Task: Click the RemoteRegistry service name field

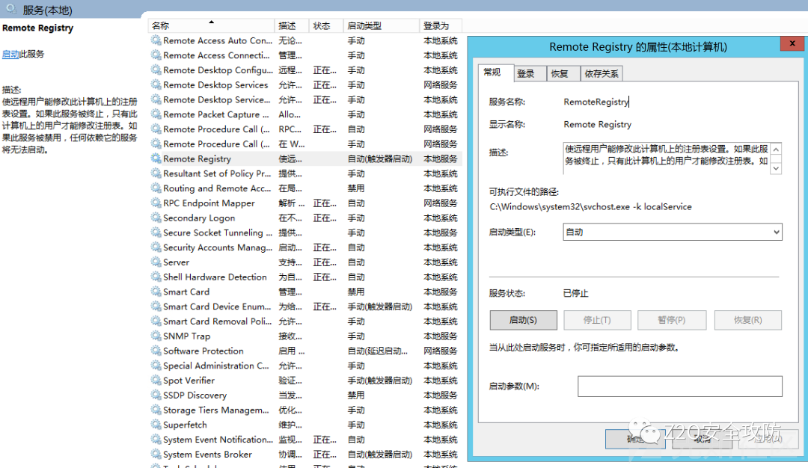Action: pyautogui.click(x=596, y=102)
